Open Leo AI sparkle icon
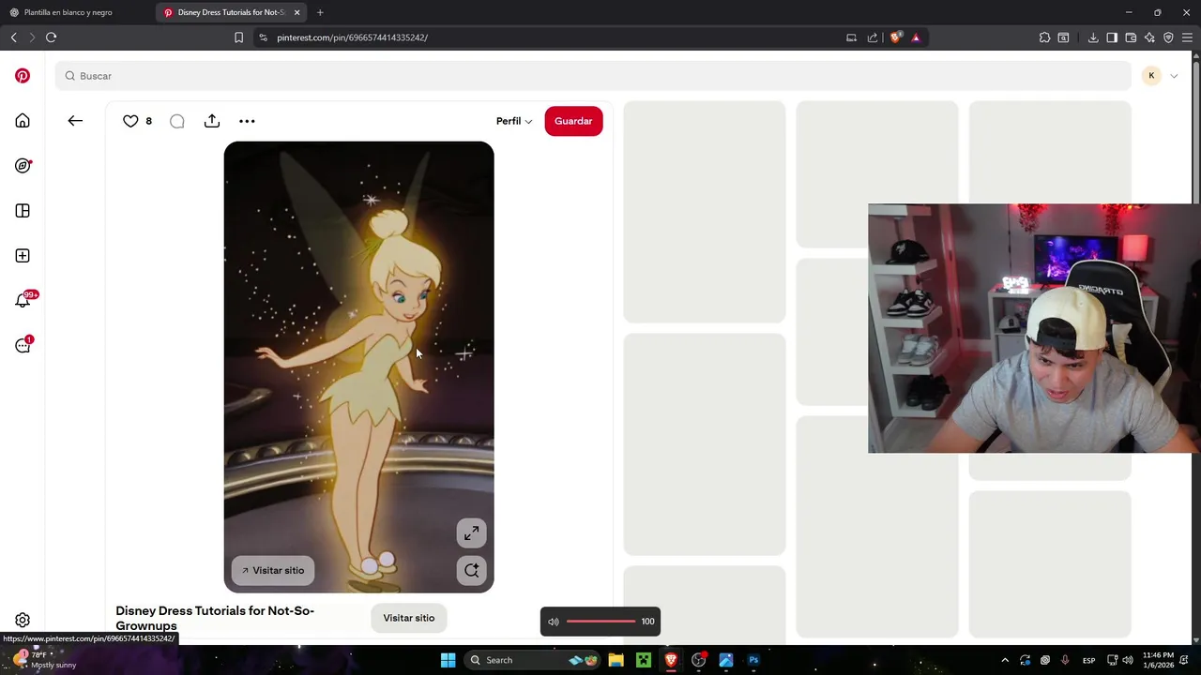 (1149, 37)
